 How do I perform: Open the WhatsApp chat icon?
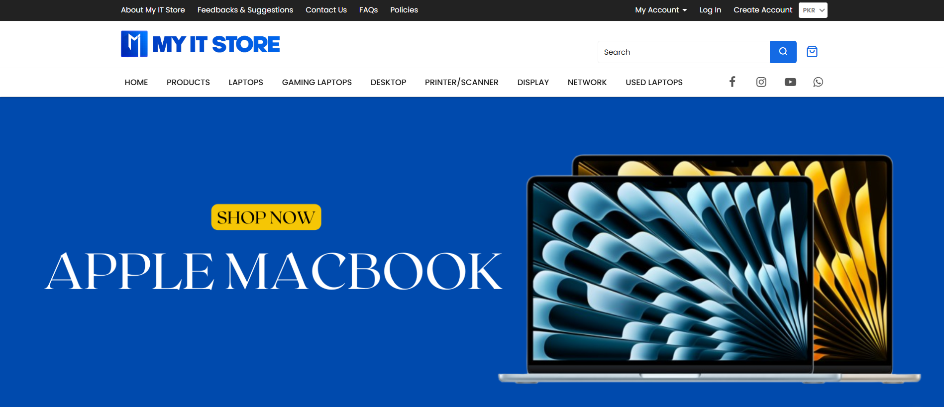(x=818, y=82)
